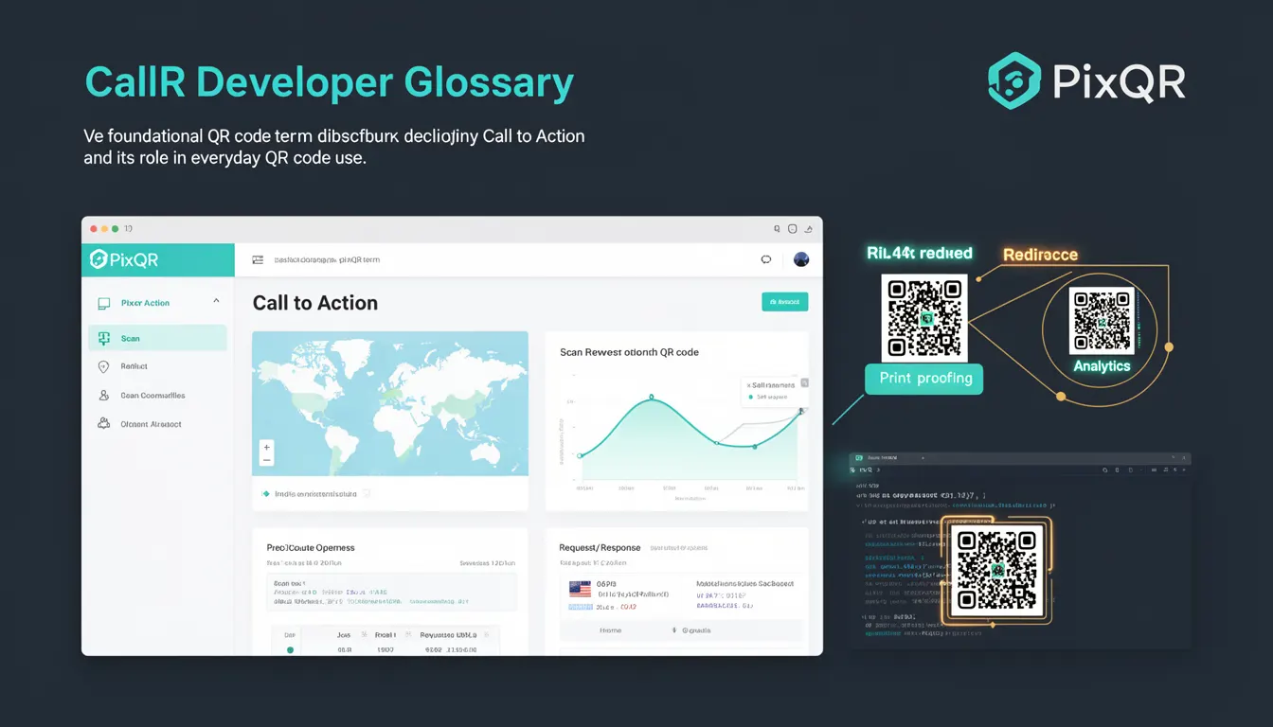The image size is (1273, 727).
Task: Click the teal button beside Call to Action
Action: pyautogui.click(x=784, y=302)
